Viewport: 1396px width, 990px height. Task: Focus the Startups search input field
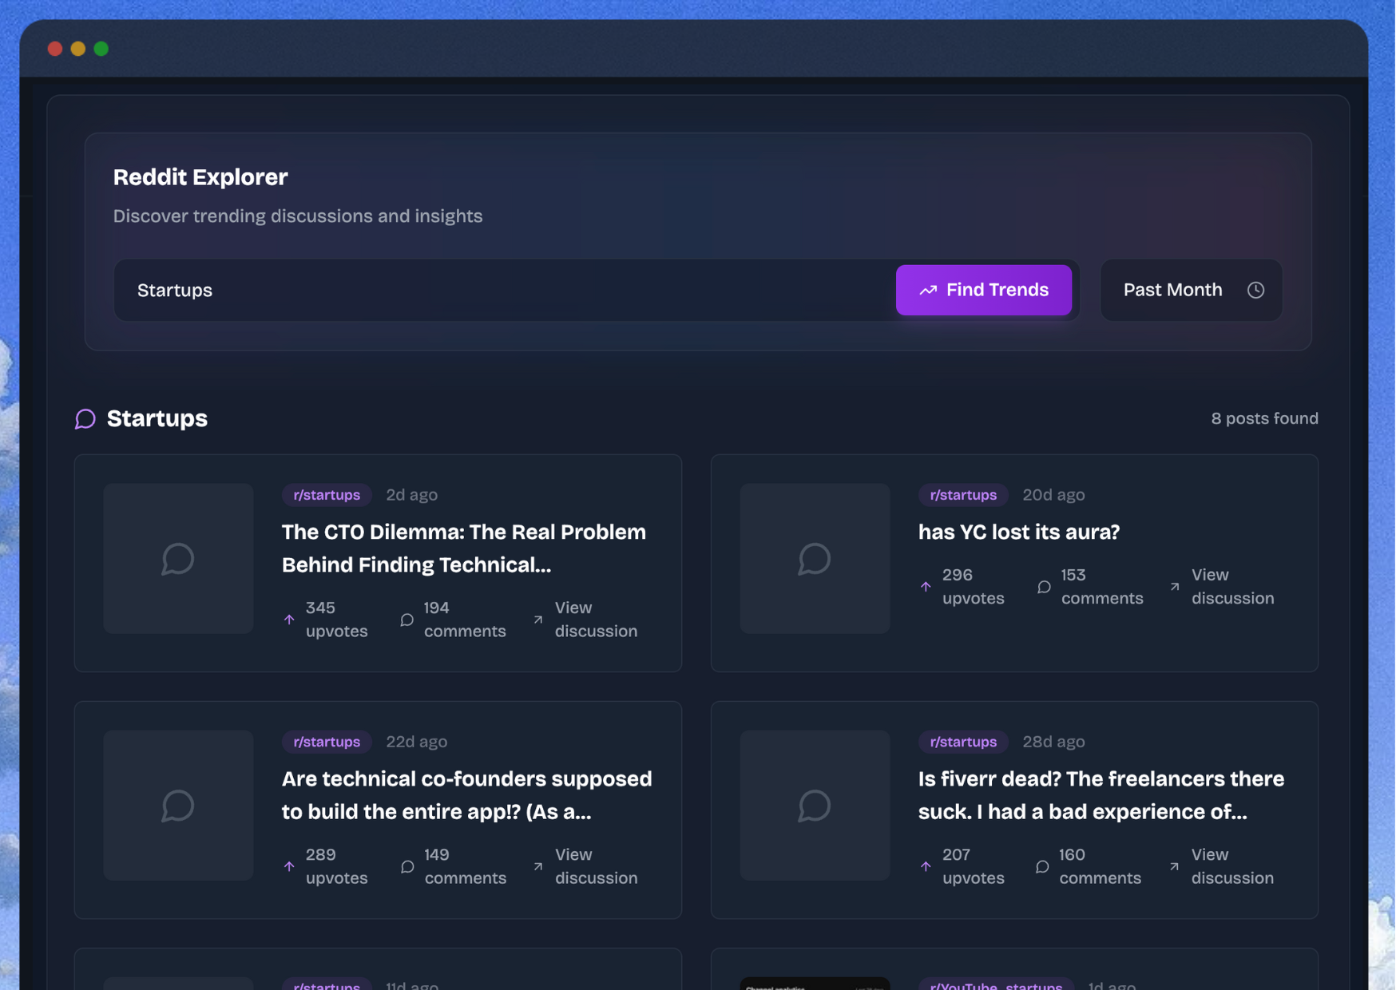pos(503,290)
